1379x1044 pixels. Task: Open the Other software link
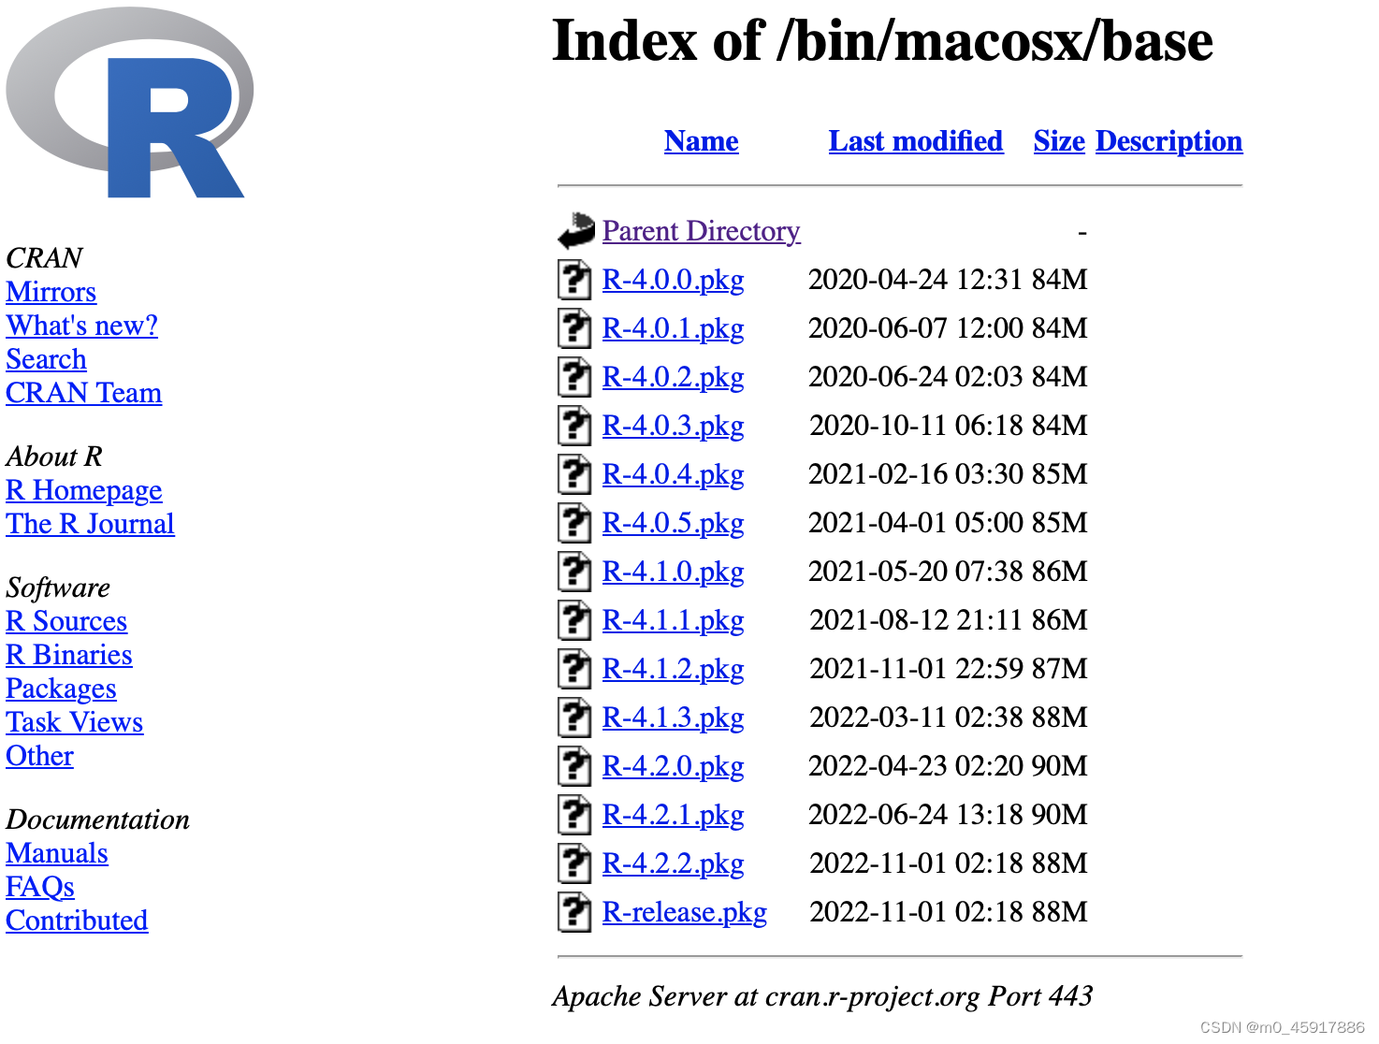[40, 756]
